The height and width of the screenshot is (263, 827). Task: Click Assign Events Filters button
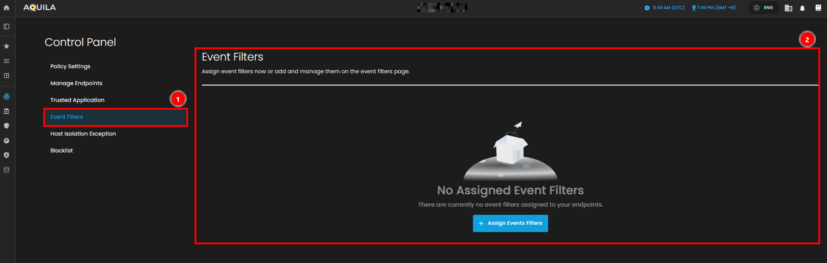510,223
